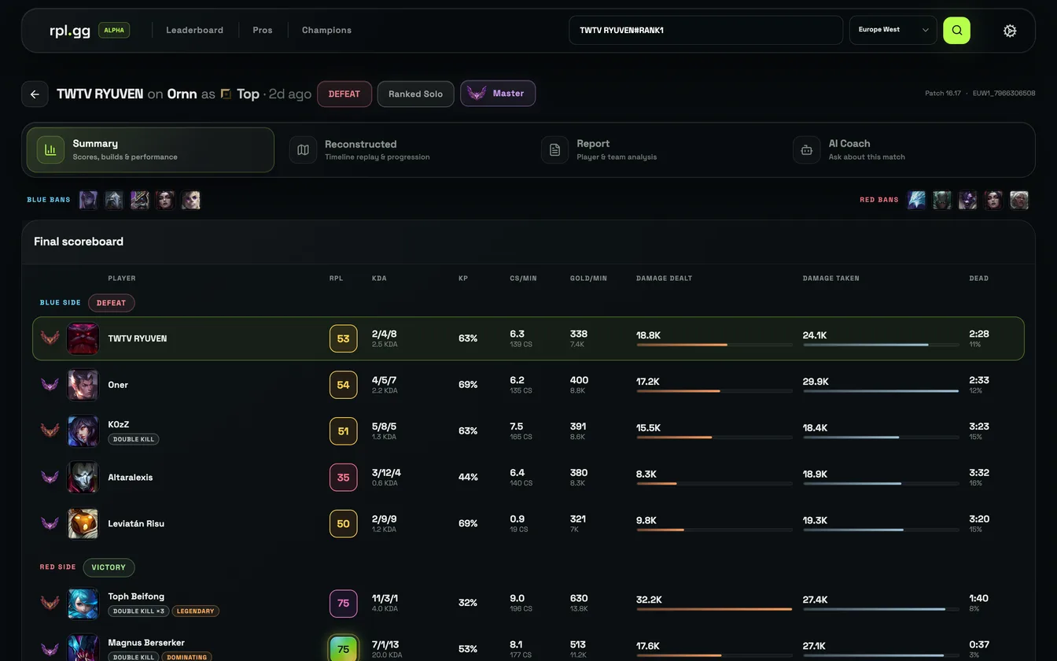Click Oner's 29.9K damage taken bar

click(x=881, y=391)
